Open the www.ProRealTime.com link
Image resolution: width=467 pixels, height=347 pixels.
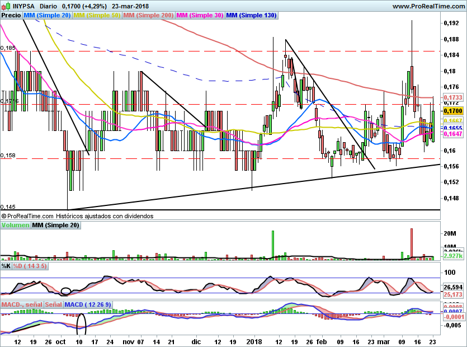428,6
